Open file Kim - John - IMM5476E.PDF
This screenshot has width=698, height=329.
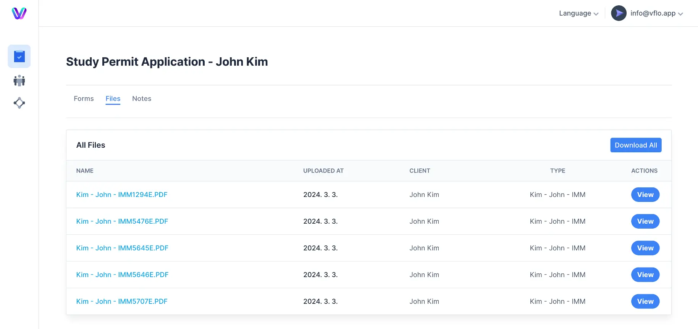tap(122, 221)
